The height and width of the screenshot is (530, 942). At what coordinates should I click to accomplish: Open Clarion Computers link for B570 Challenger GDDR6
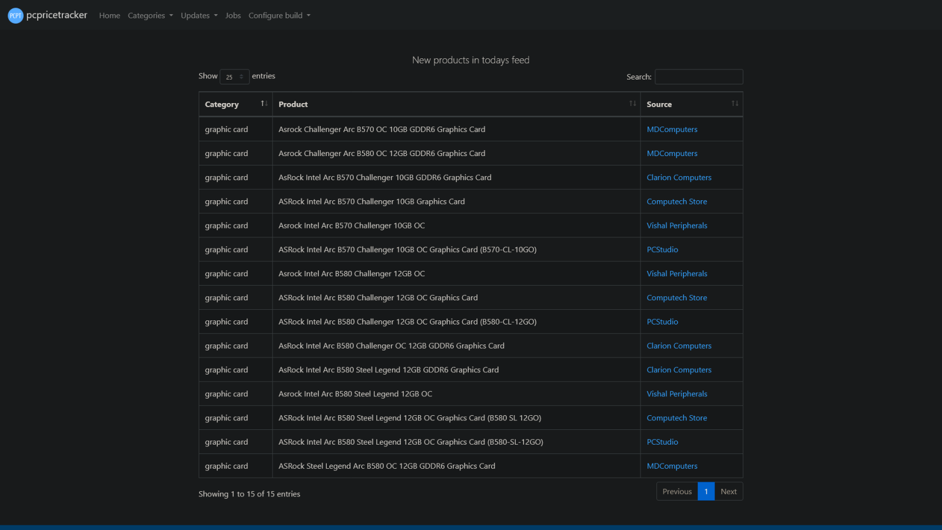[679, 177]
